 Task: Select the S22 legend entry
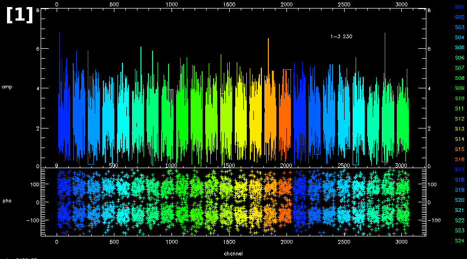(459, 220)
